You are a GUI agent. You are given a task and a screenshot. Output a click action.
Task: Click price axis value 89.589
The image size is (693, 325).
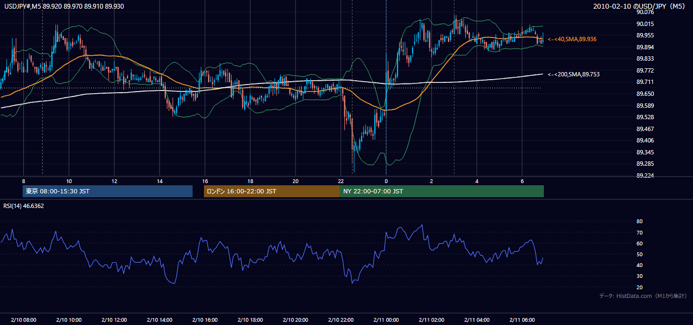pos(646,106)
